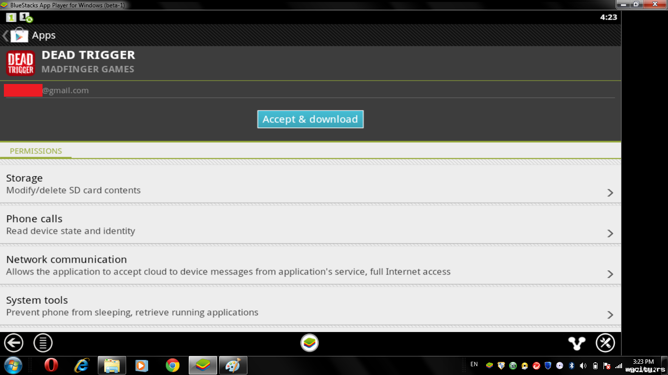This screenshot has height=375, width=668.
Task: Click the green camera tray icon
Action: tap(512, 365)
